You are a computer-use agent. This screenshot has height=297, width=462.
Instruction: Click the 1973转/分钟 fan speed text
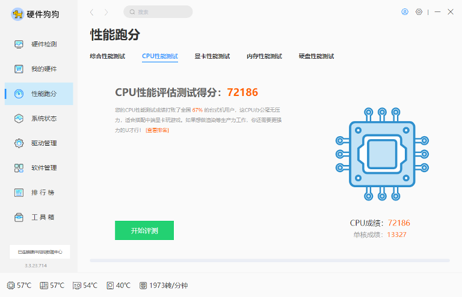coord(168,286)
